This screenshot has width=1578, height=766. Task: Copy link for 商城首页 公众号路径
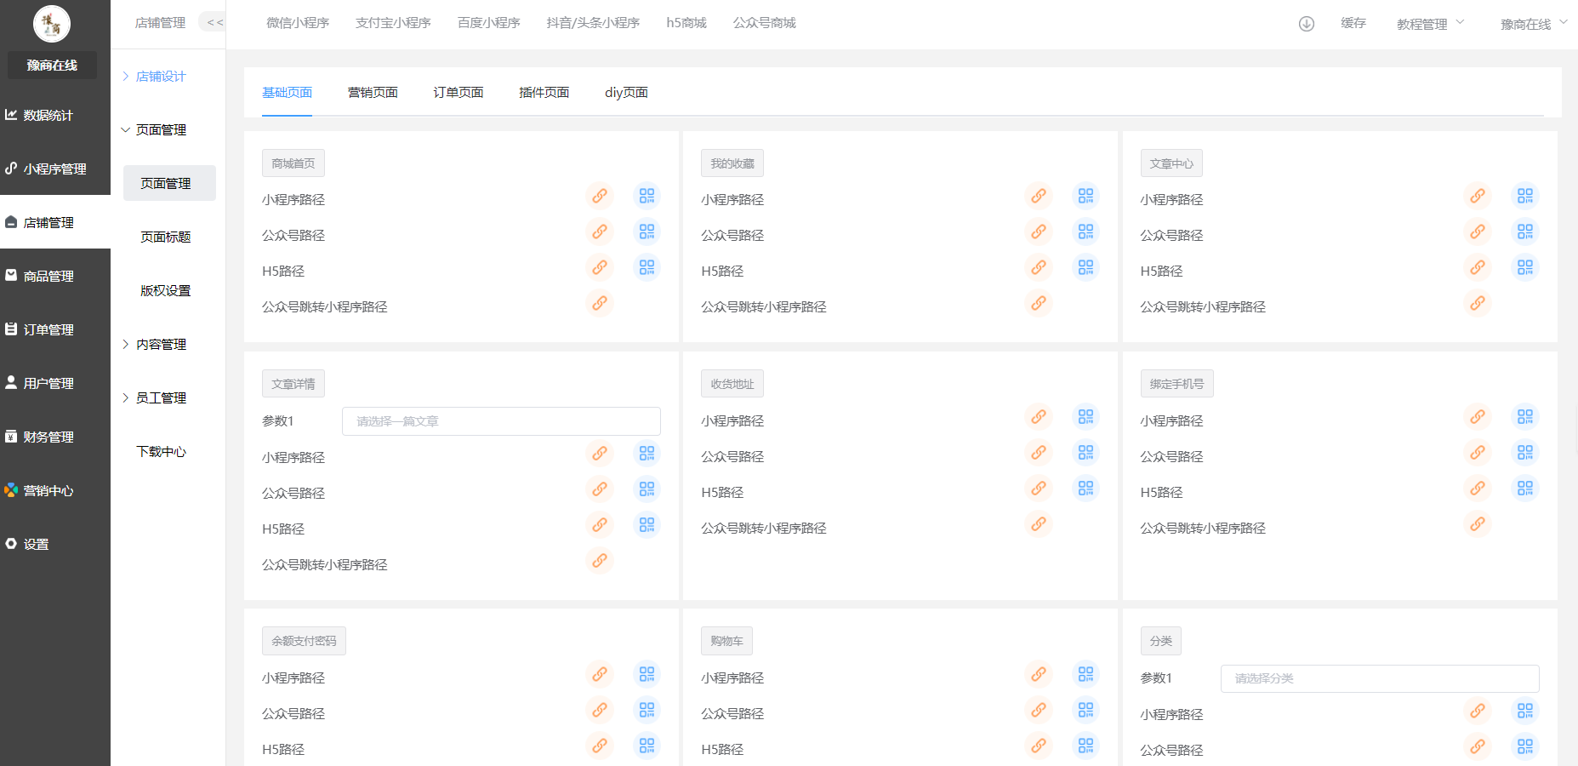(x=600, y=232)
